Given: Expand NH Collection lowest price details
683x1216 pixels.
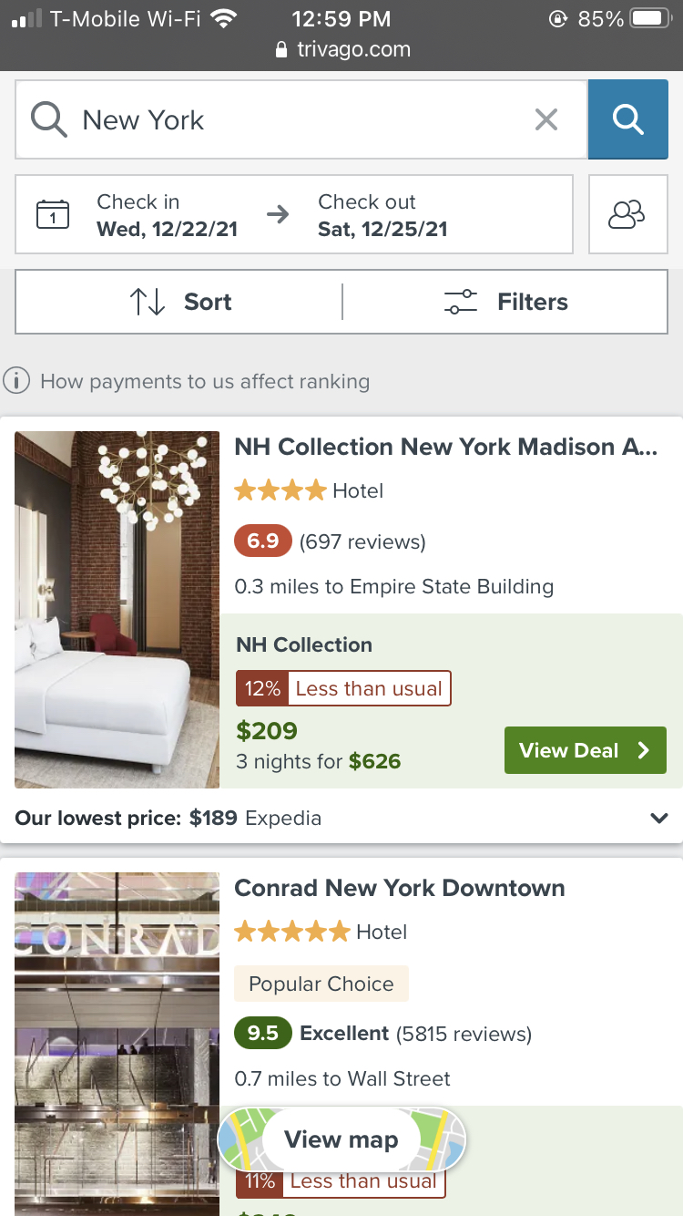Looking at the screenshot, I should pos(659,819).
